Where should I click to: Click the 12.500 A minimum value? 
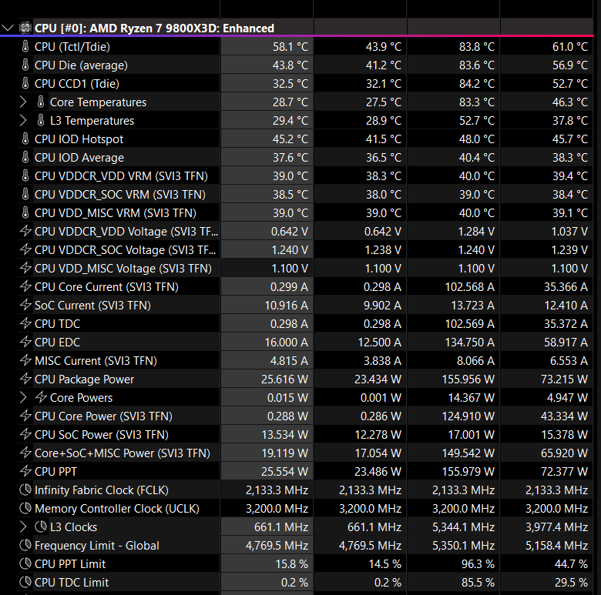point(379,342)
